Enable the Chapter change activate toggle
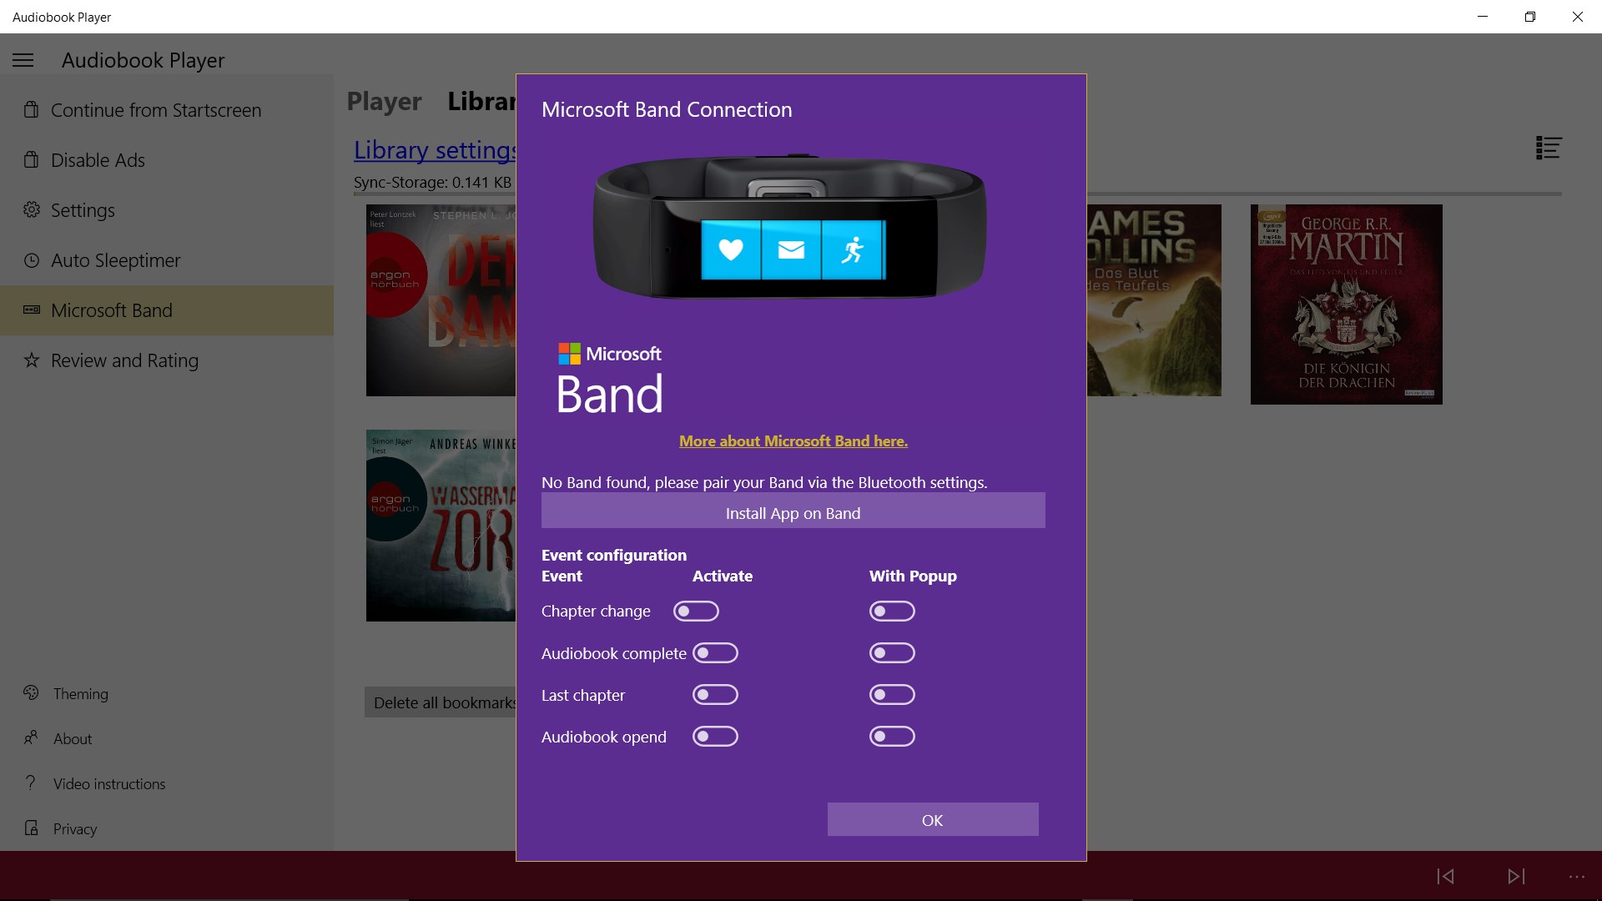This screenshot has width=1602, height=901. 697,611
